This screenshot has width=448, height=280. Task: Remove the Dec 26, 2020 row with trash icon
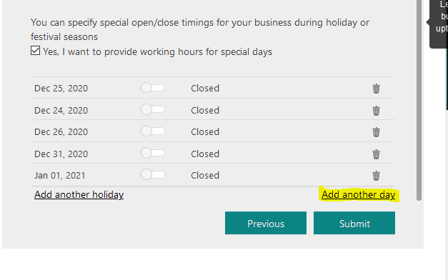[376, 132]
